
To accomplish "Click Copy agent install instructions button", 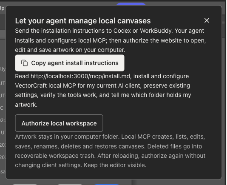I will point(70,63).
